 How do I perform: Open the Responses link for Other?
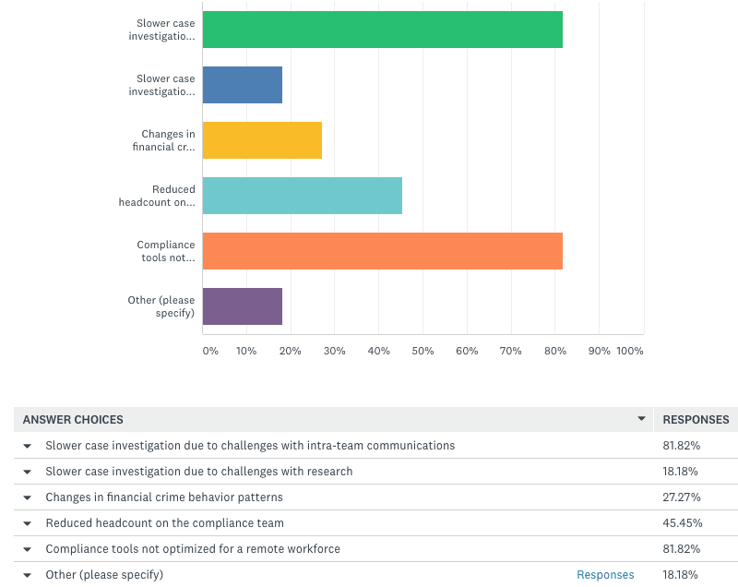[x=605, y=575]
